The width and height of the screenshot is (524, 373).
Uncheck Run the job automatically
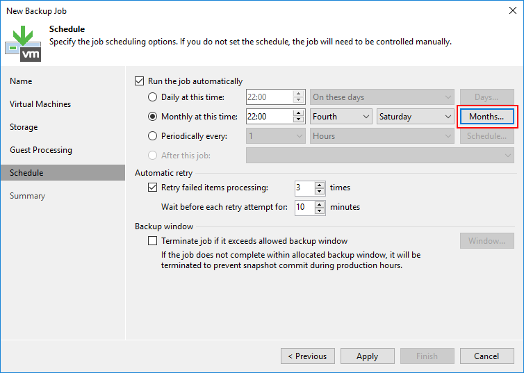[x=140, y=81]
